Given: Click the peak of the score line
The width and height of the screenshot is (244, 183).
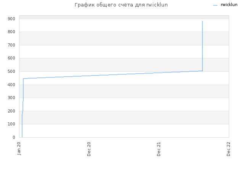Looking at the screenshot, I should click(202, 21).
